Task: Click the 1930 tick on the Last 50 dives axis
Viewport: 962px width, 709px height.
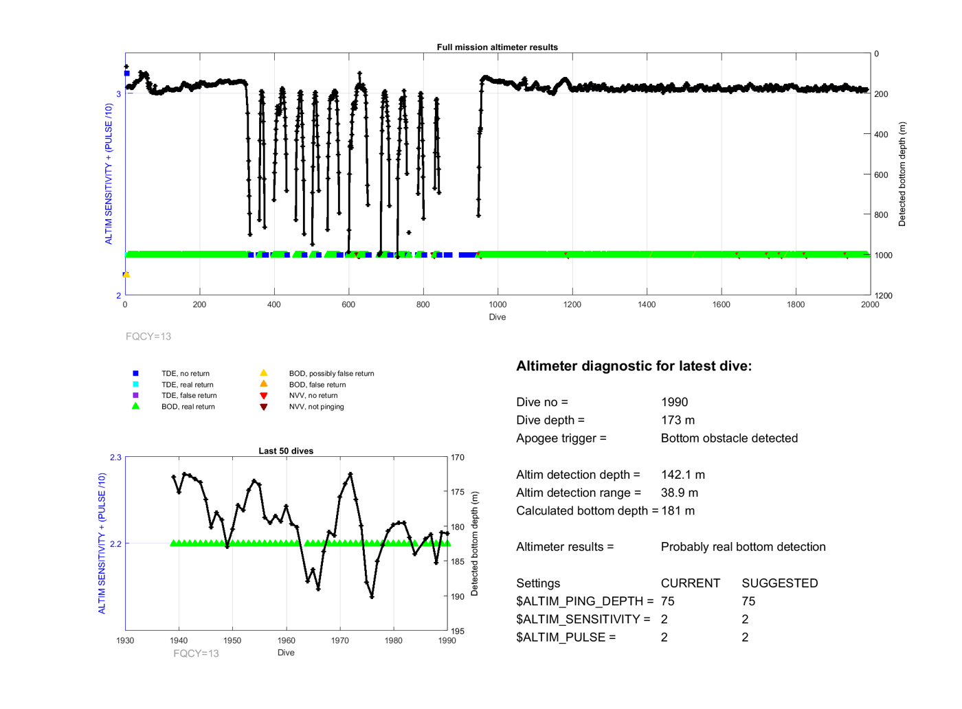Action: click(125, 641)
